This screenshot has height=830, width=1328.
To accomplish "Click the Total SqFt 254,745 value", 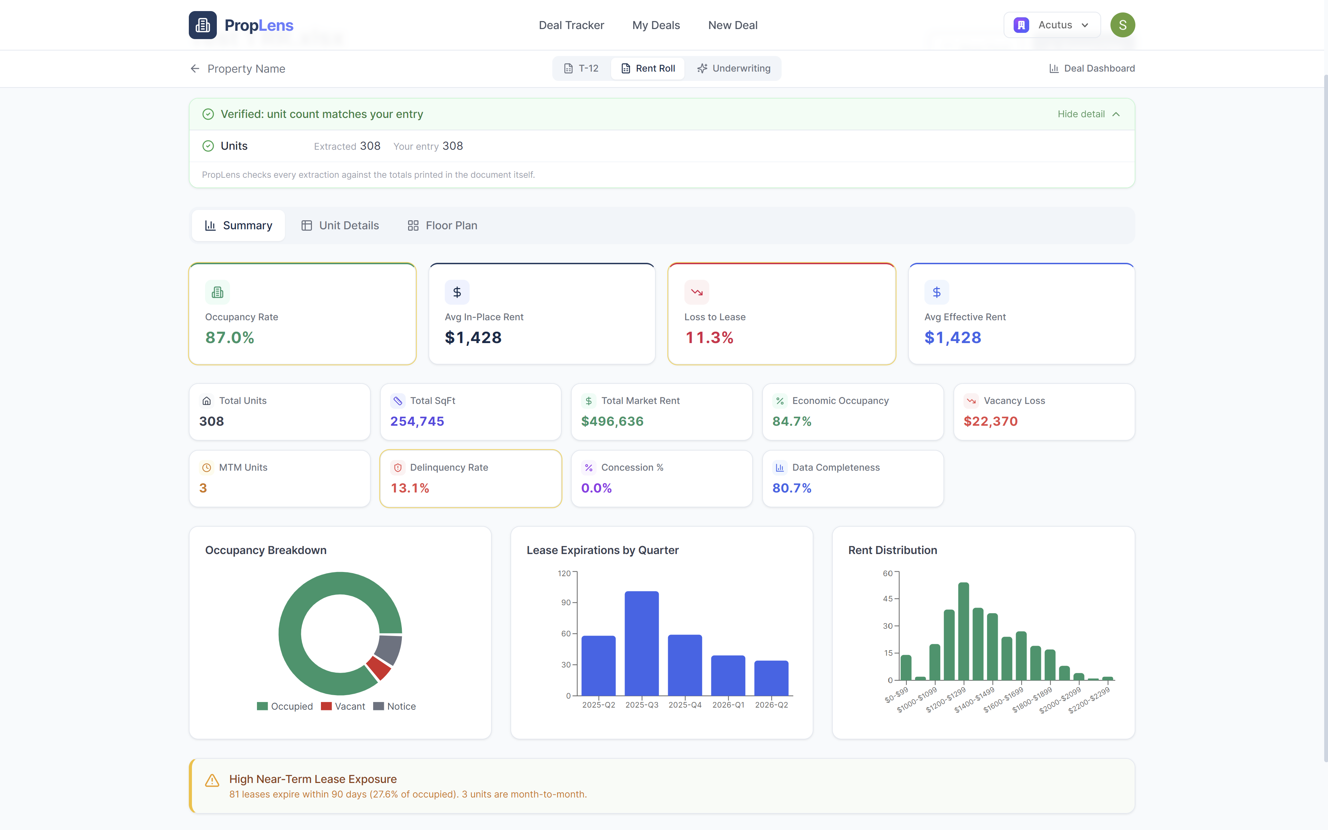I will (417, 422).
